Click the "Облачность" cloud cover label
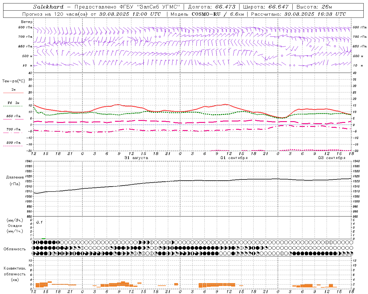This screenshot has height=294, width=368. click(15, 249)
